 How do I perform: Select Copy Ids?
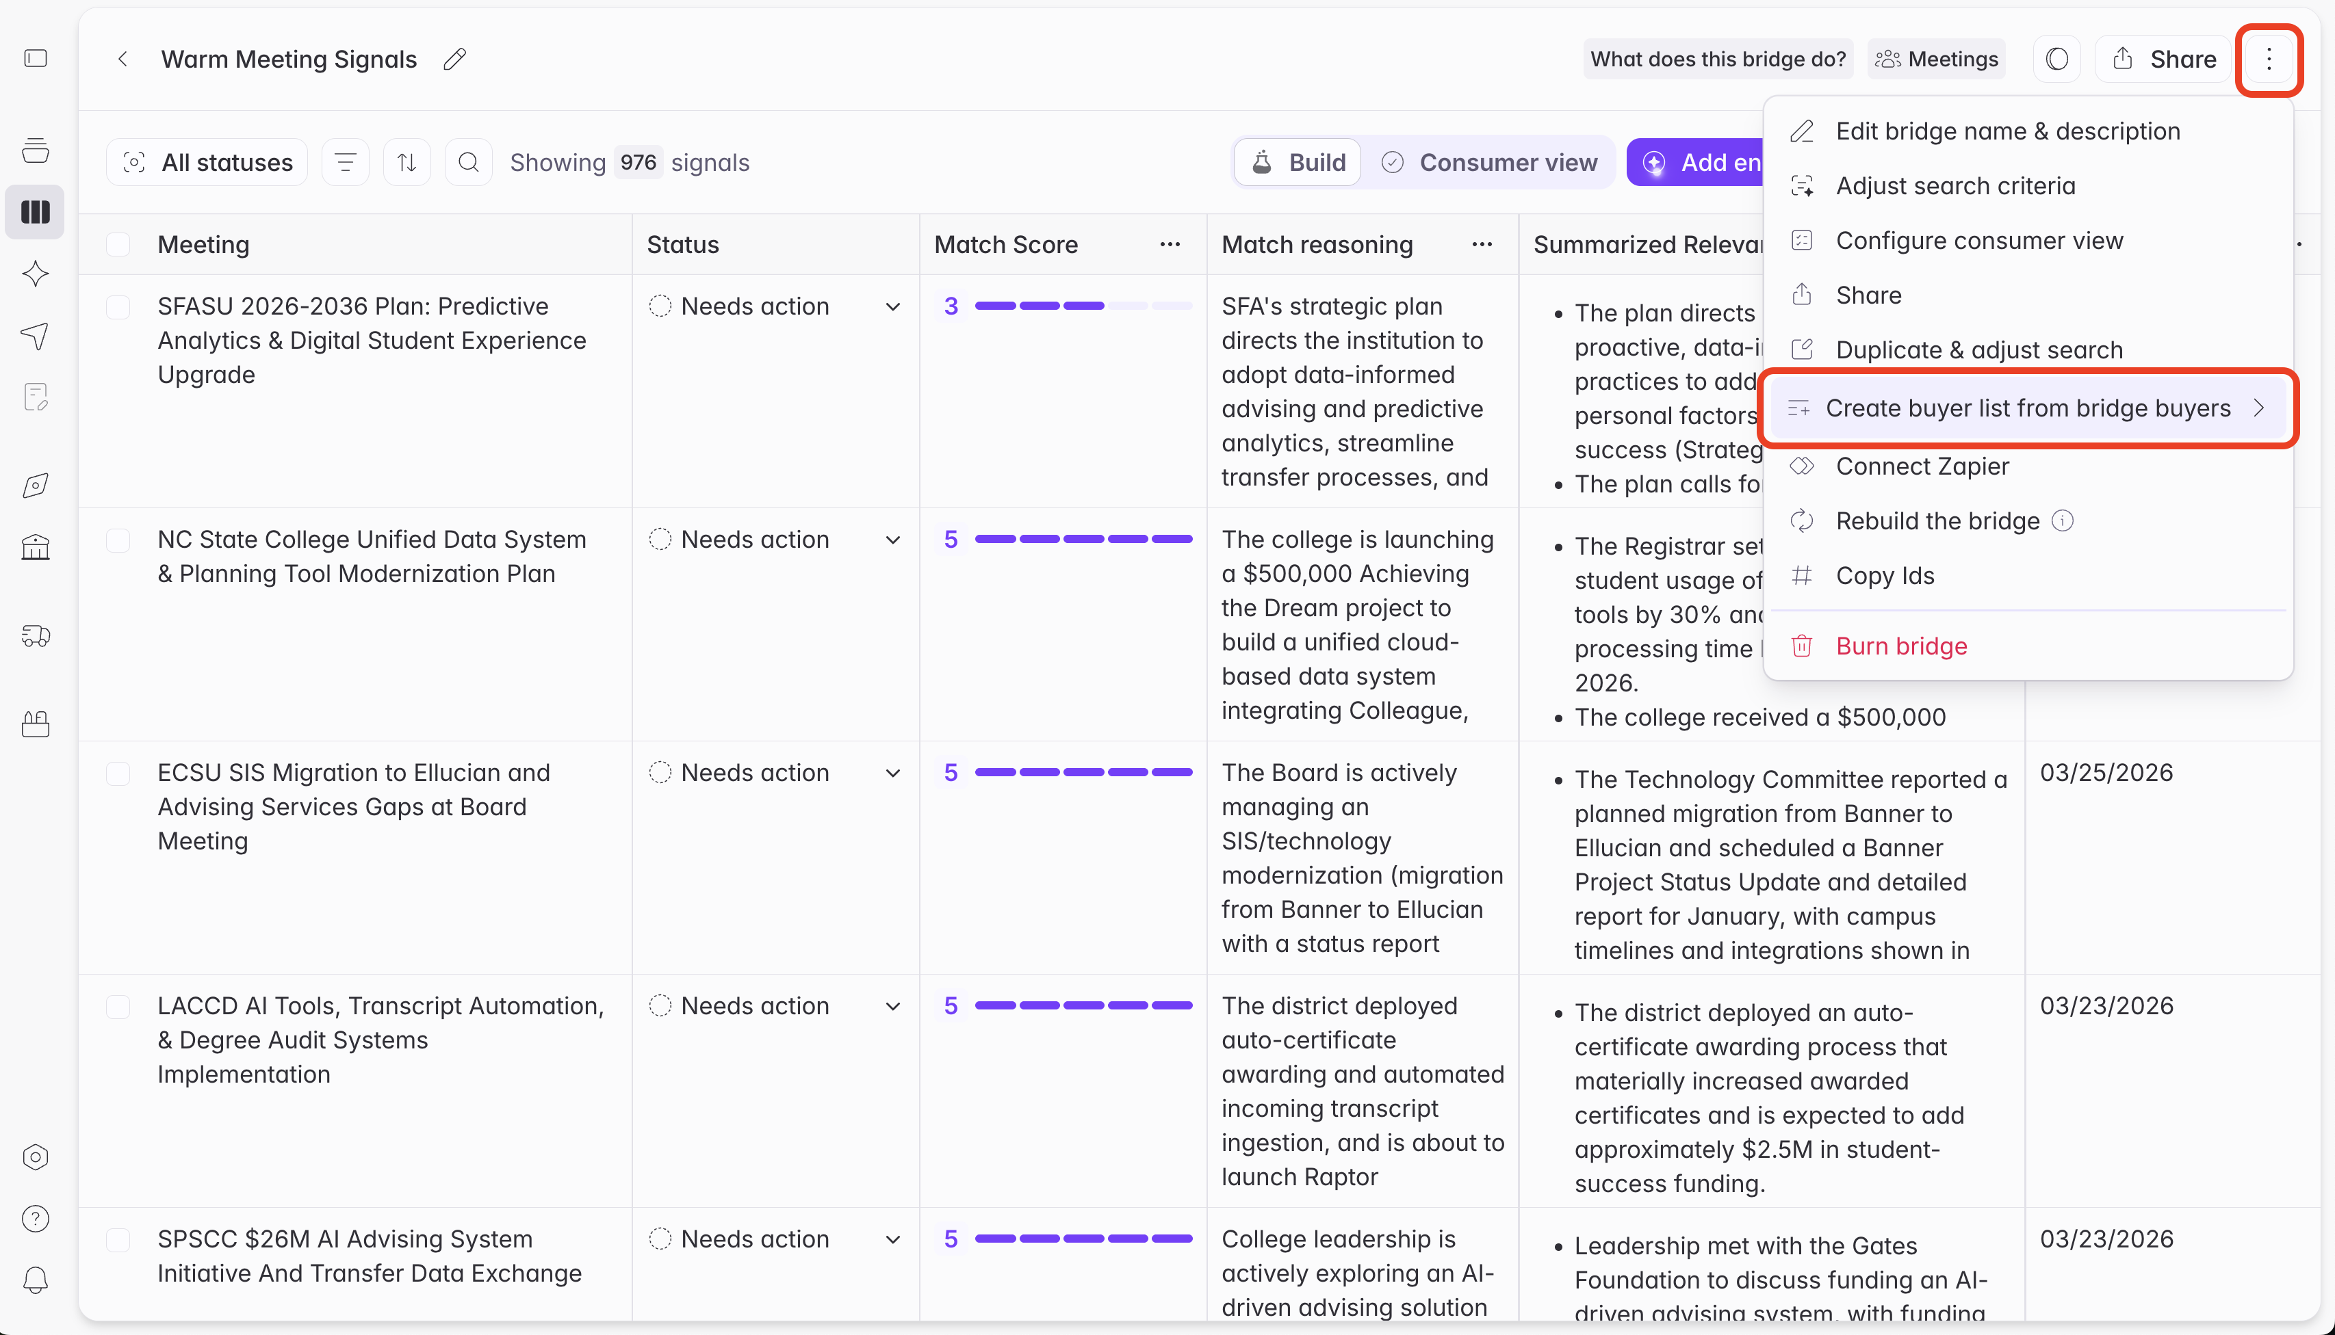click(2028, 576)
